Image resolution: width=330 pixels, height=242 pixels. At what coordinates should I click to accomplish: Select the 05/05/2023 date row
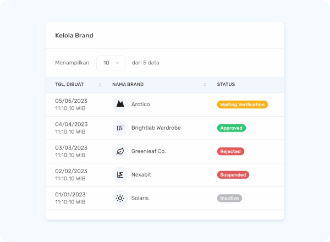point(164,105)
